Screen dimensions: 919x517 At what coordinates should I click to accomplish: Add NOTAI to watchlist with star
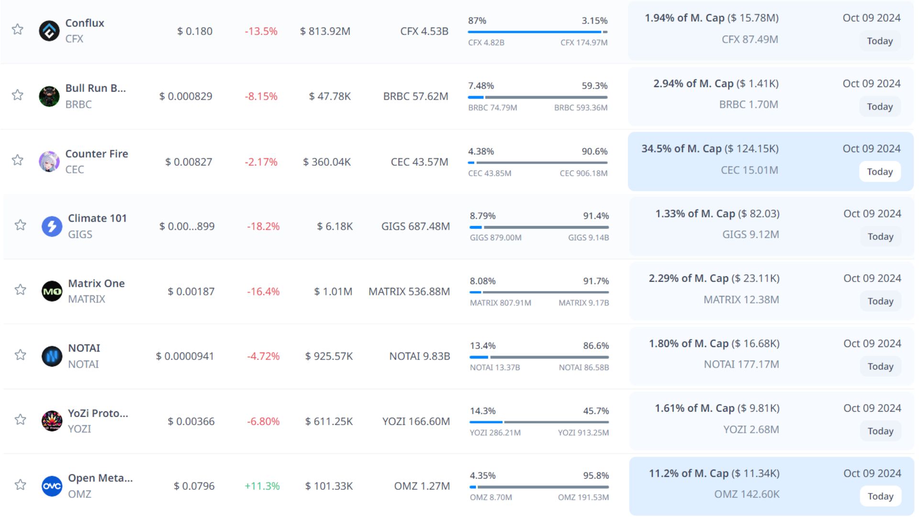click(20, 355)
